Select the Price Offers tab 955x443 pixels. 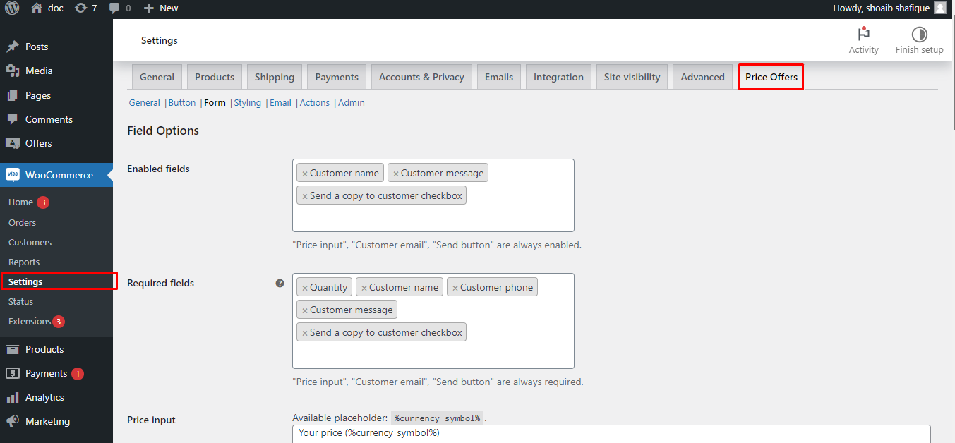click(771, 77)
